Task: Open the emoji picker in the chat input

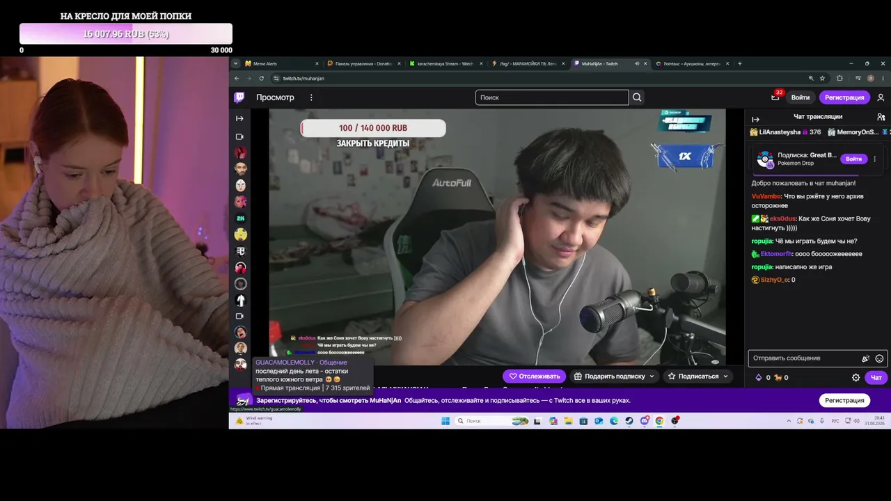Action: [x=879, y=358]
